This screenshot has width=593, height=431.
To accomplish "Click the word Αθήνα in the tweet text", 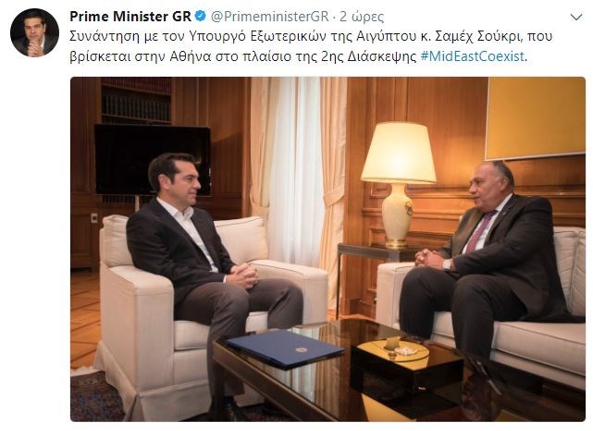I will point(190,56).
